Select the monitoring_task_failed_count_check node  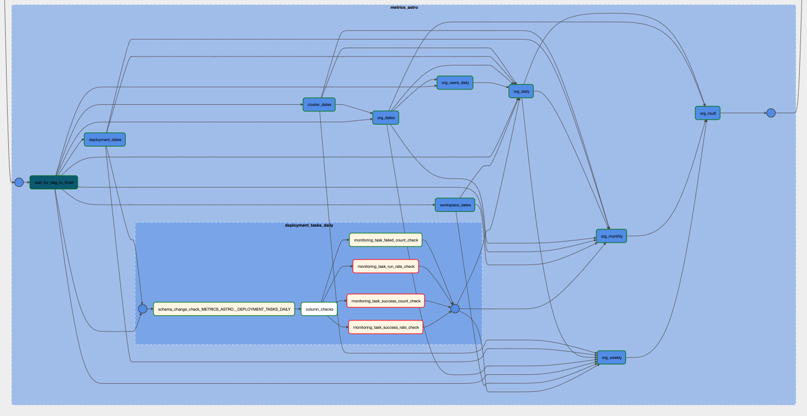point(386,240)
